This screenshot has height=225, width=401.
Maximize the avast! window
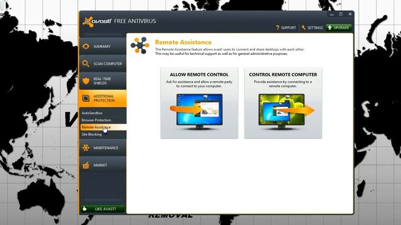tap(341, 14)
